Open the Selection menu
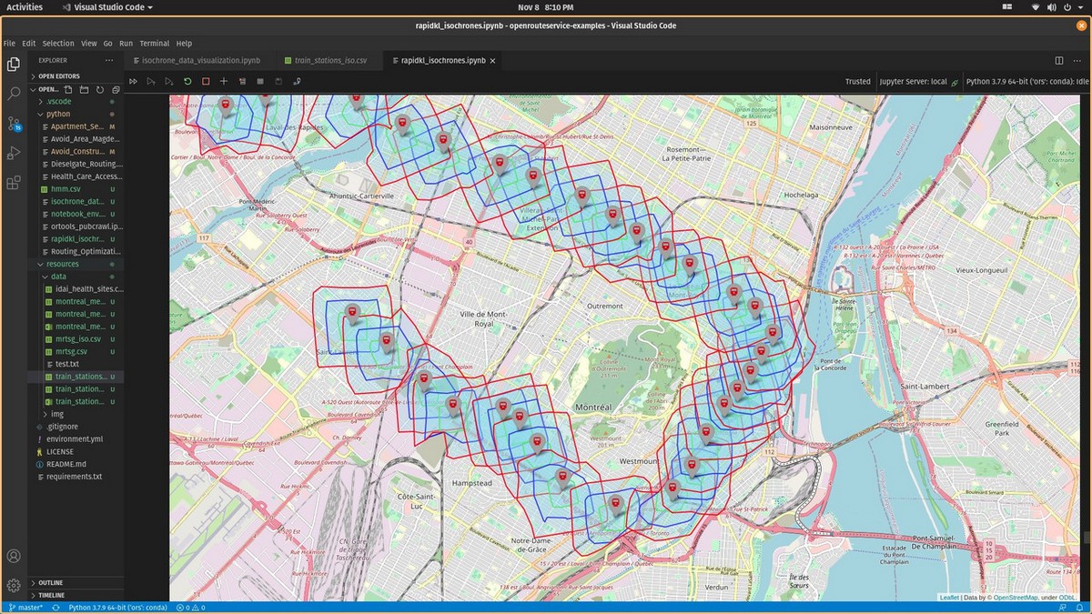 (58, 44)
